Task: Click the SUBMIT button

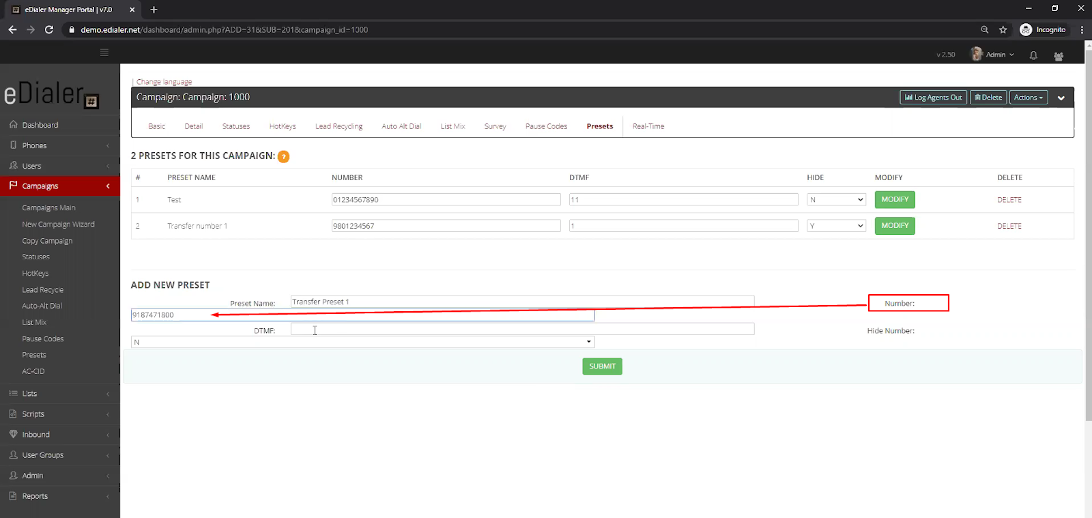Action: [602, 366]
